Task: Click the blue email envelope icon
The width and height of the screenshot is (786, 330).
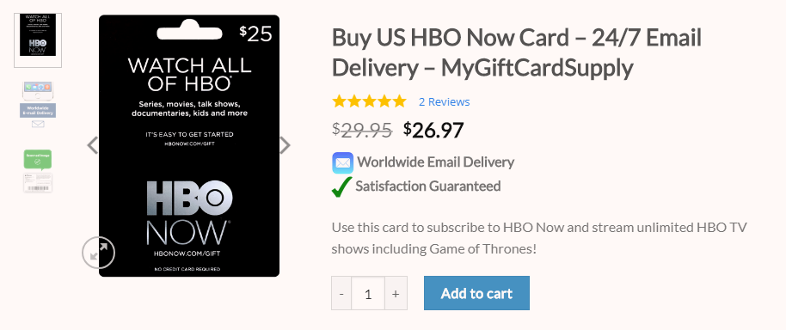Action: click(x=342, y=162)
